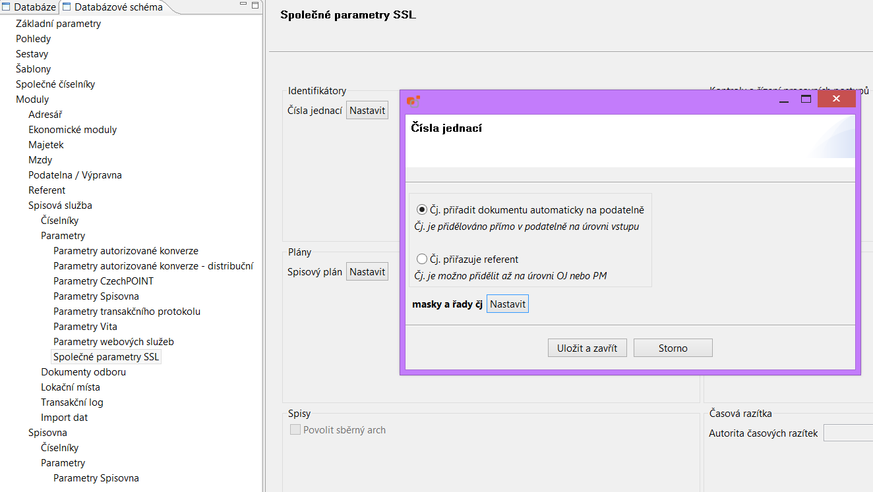Open Parametry transakčního protokolu

click(x=127, y=312)
